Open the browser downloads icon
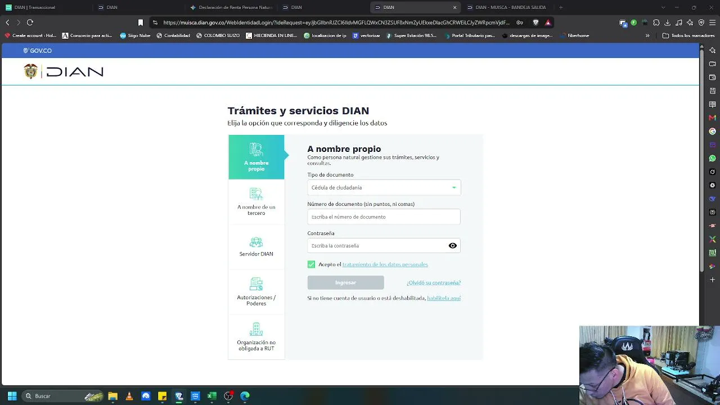This screenshot has height=405, width=720. click(x=667, y=22)
